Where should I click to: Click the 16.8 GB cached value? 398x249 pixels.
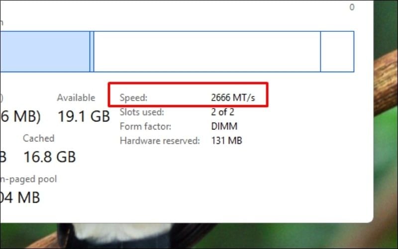pos(49,157)
